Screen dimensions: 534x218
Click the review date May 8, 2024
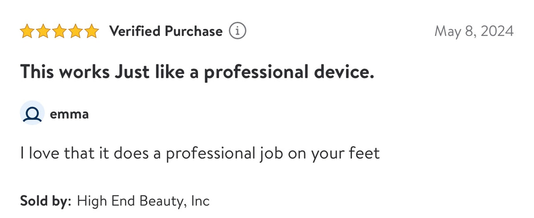tap(474, 32)
